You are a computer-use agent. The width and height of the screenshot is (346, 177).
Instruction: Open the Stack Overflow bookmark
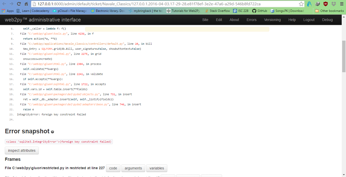point(217,11)
